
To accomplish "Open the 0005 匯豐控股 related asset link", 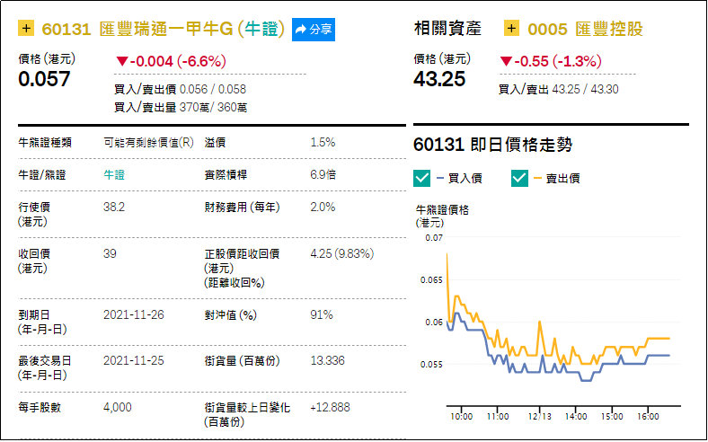I will coord(585,29).
